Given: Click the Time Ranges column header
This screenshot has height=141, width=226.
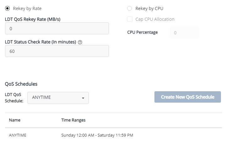Looking at the screenshot, I should [x=73, y=120].
